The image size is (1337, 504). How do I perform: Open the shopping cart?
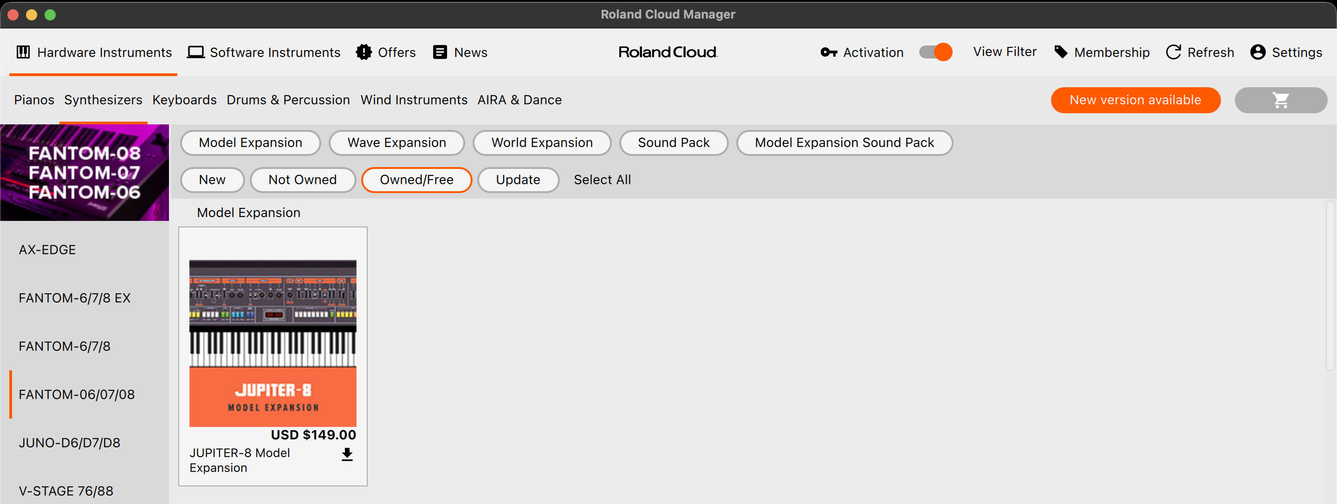[1281, 100]
